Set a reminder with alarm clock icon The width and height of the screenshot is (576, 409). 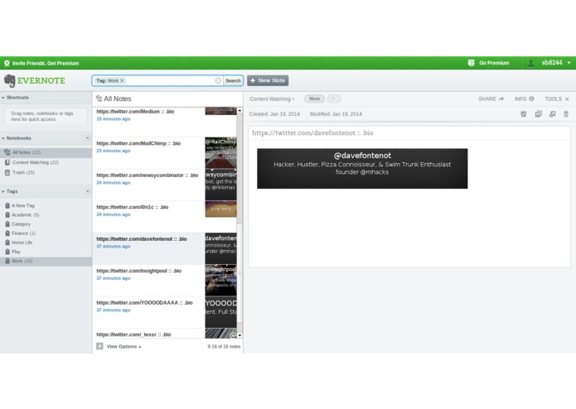[x=524, y=114]
